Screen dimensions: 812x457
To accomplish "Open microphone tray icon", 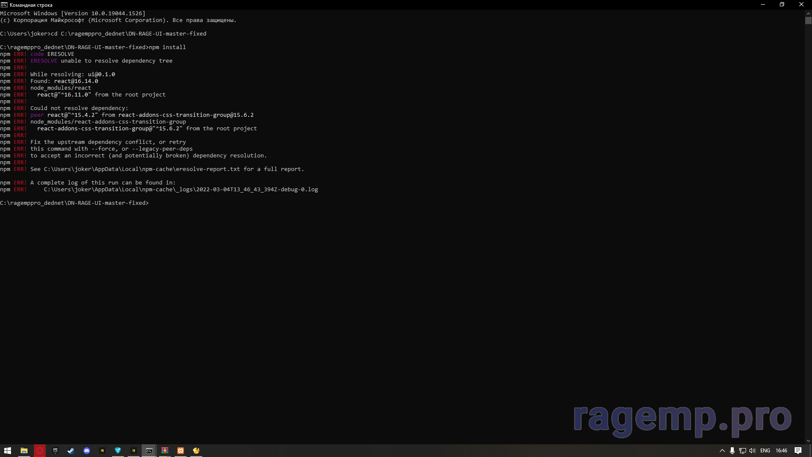I will pyautogui.click(x=732, y=451).
